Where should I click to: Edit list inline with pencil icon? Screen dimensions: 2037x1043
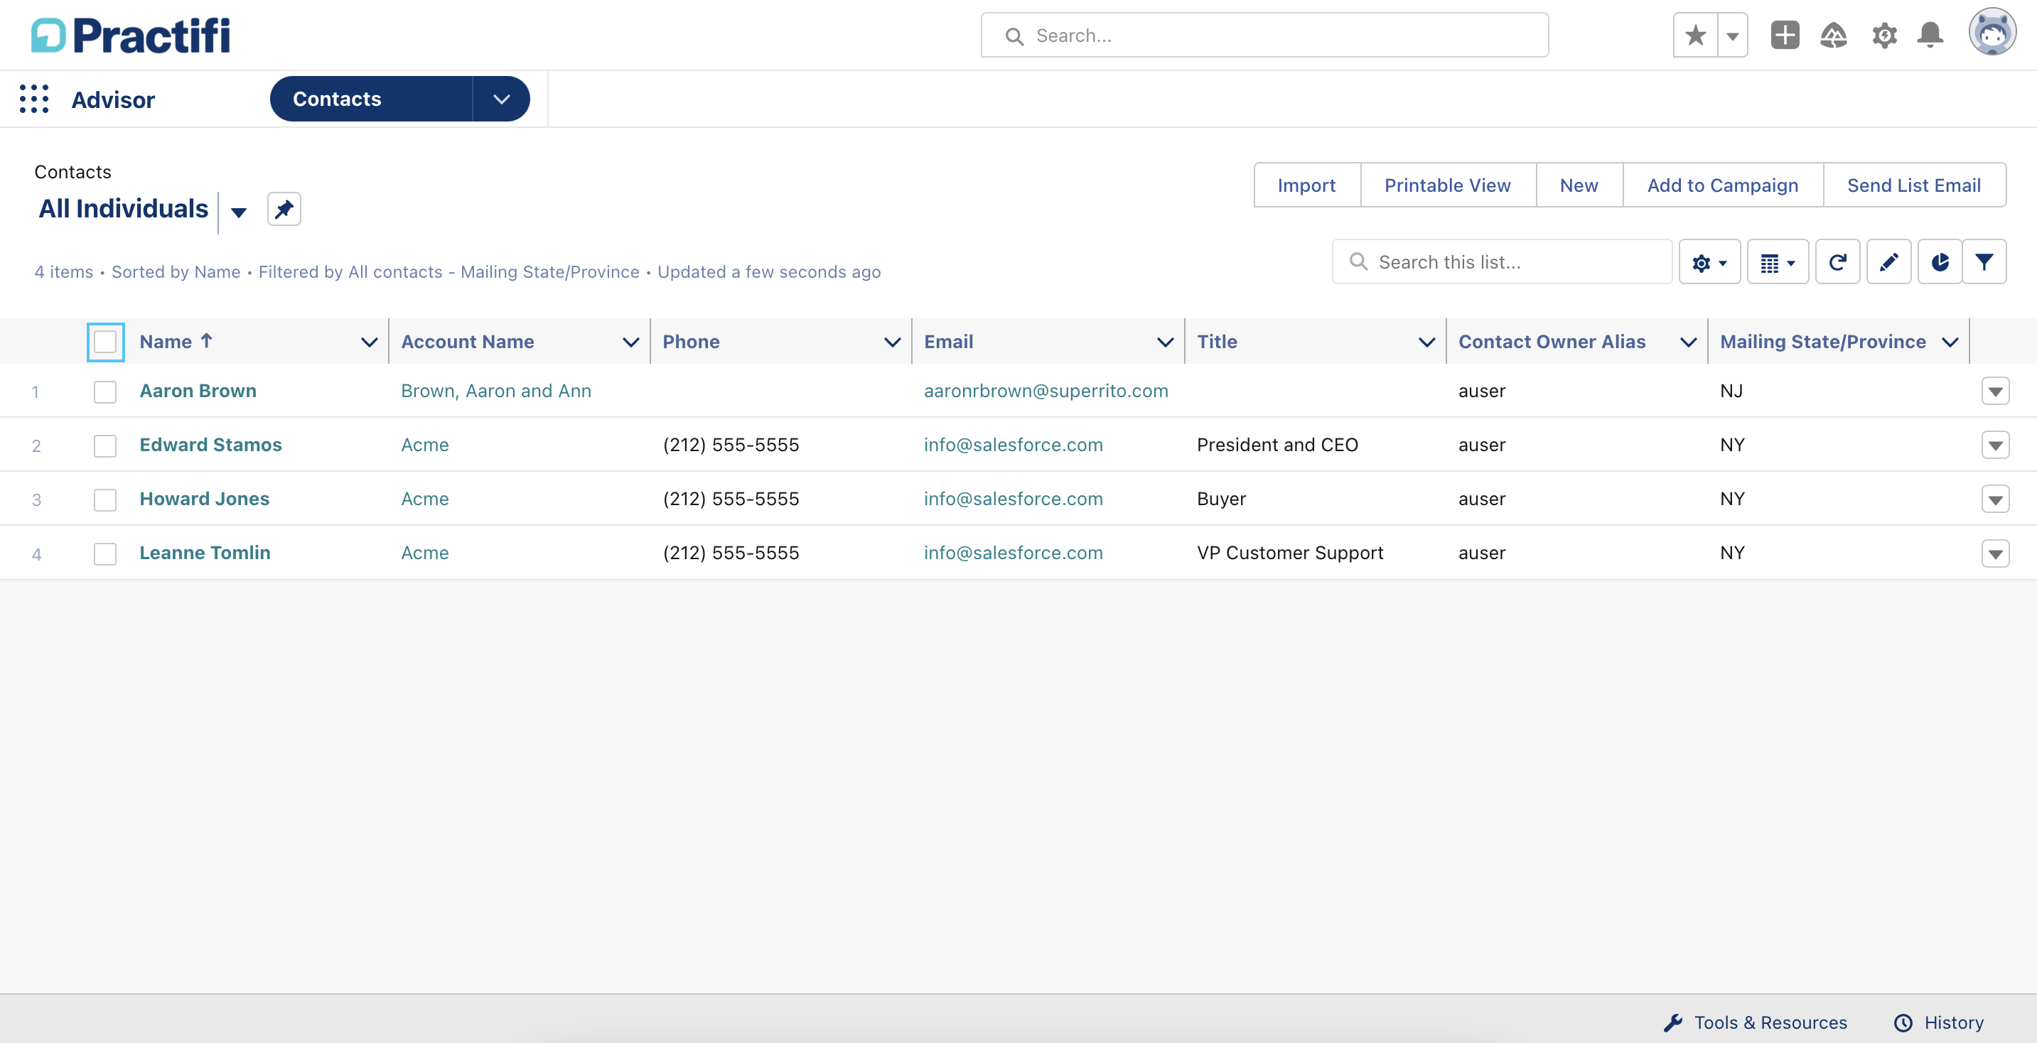point(1888,263)
